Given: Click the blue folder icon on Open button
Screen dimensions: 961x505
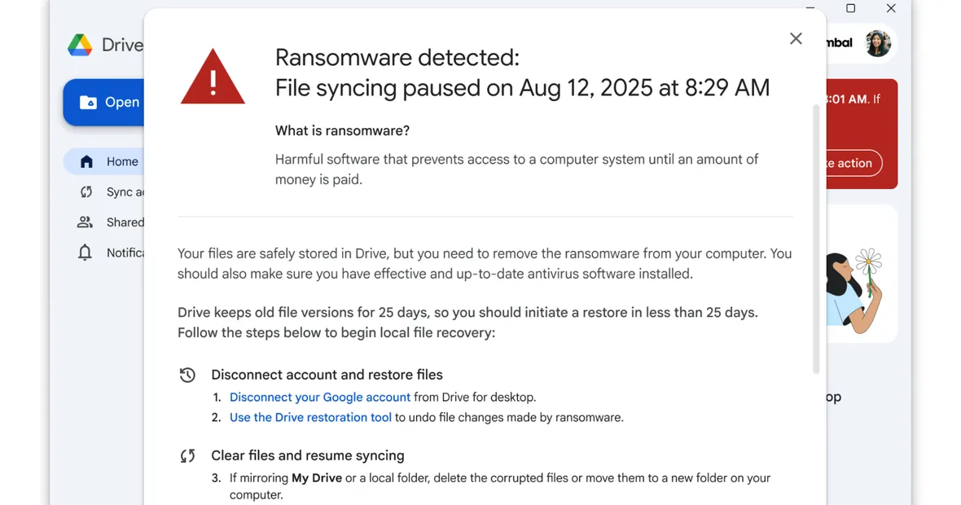Looking at the screenshot, I should click(x=90, y=102).
